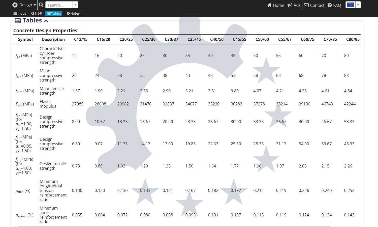
Task: Open the Ads link
Action: [294, 5]
